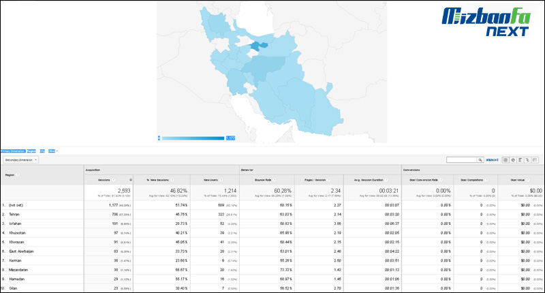
Task: Click the help icon beside the Sessions header
Action: 114,179
